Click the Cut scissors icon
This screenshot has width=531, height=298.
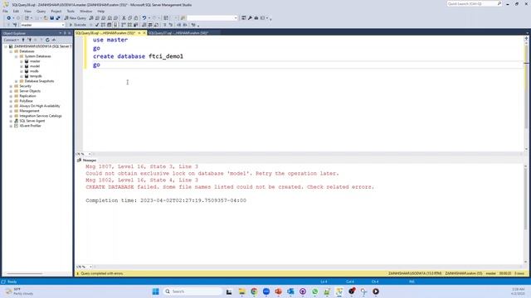pyautogui.click(x=124, y=18)
